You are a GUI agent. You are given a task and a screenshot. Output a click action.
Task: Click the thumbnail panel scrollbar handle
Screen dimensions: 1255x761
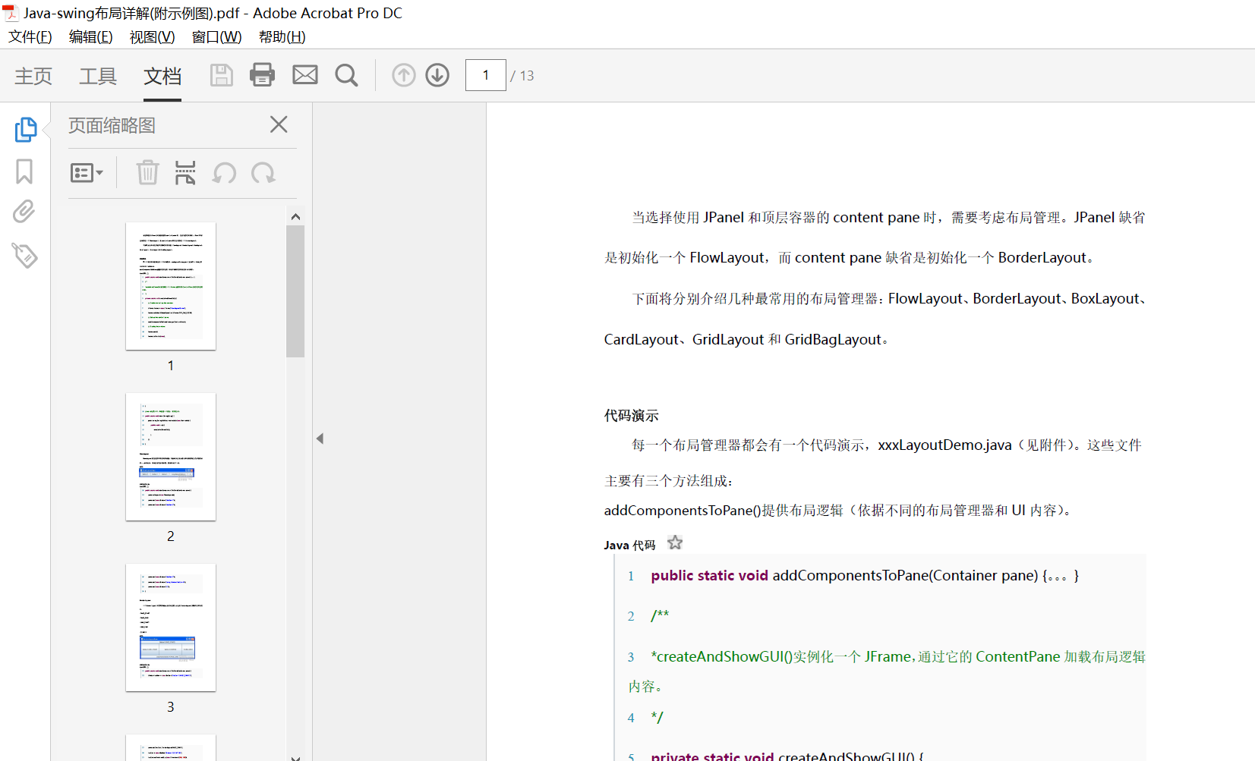point(295,291)
